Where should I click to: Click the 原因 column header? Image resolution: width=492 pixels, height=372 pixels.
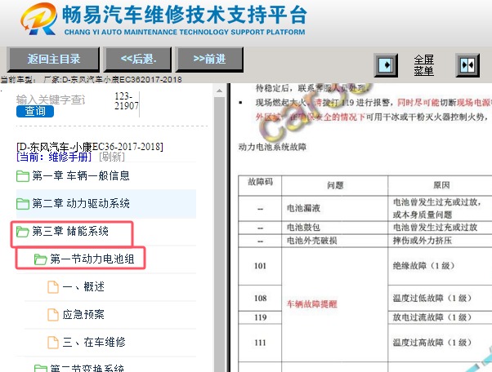(x=441, y=185)
